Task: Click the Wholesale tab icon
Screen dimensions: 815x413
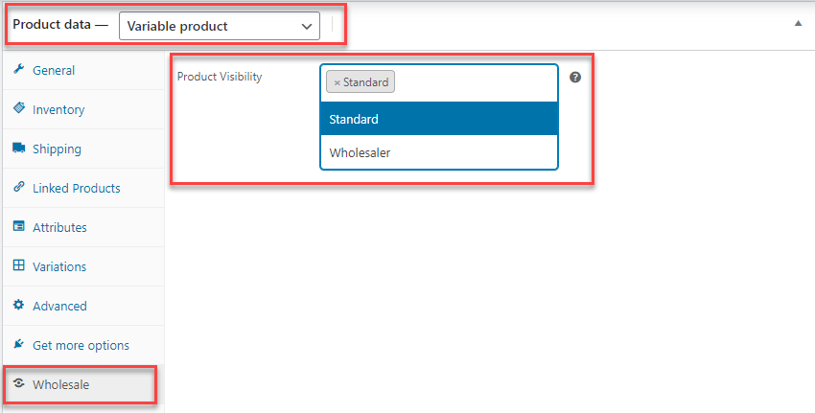Action: click(x=19, y=384)
